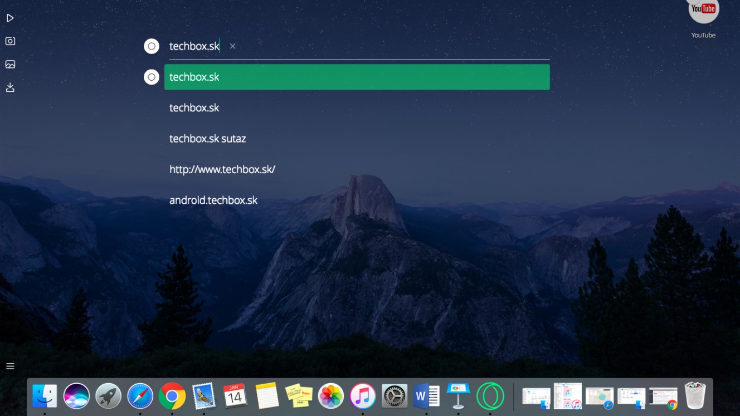Open System Preferences gear in Dock

[395, 396]
